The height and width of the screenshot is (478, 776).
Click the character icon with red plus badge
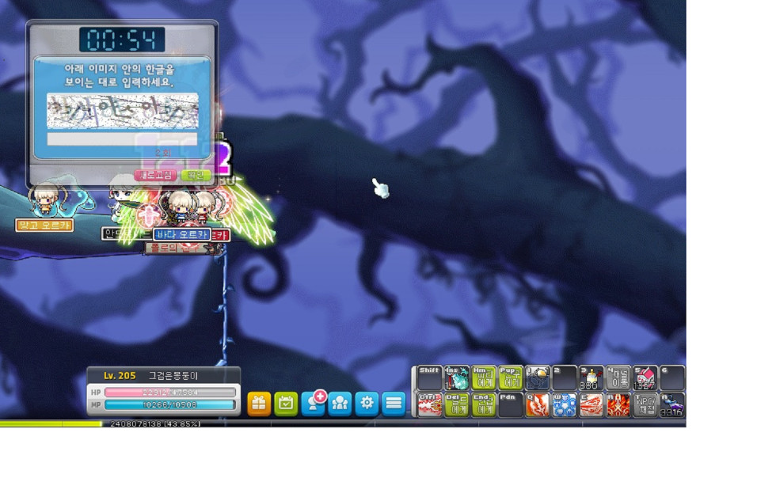pyautogui.click(x=314, y=404)
